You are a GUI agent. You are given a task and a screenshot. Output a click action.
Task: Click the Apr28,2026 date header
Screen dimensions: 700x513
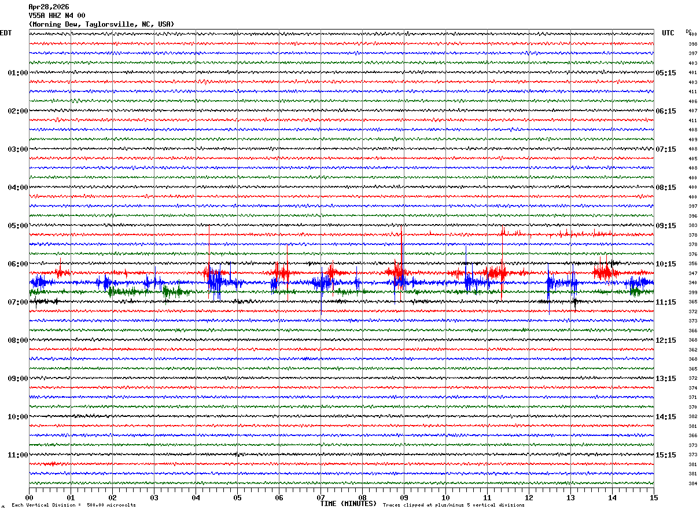[49, 7]
